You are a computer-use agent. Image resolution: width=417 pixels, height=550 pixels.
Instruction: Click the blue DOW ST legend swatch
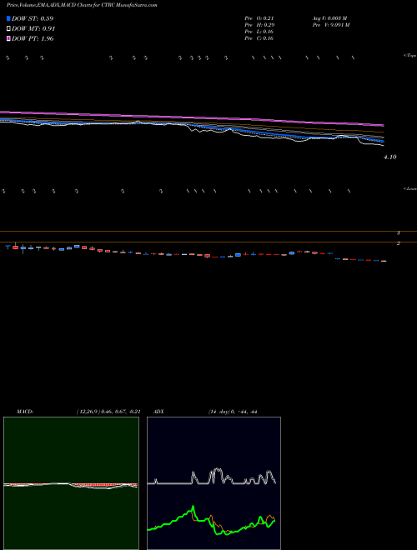click(x=8, y=18)
